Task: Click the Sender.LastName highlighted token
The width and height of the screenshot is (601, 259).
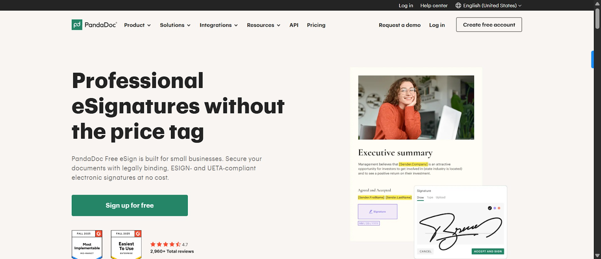Action: [x=399, y=197]
